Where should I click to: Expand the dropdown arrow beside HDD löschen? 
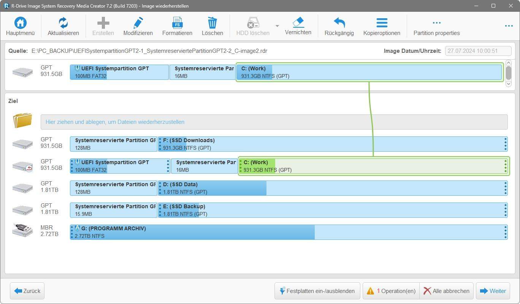277,26
